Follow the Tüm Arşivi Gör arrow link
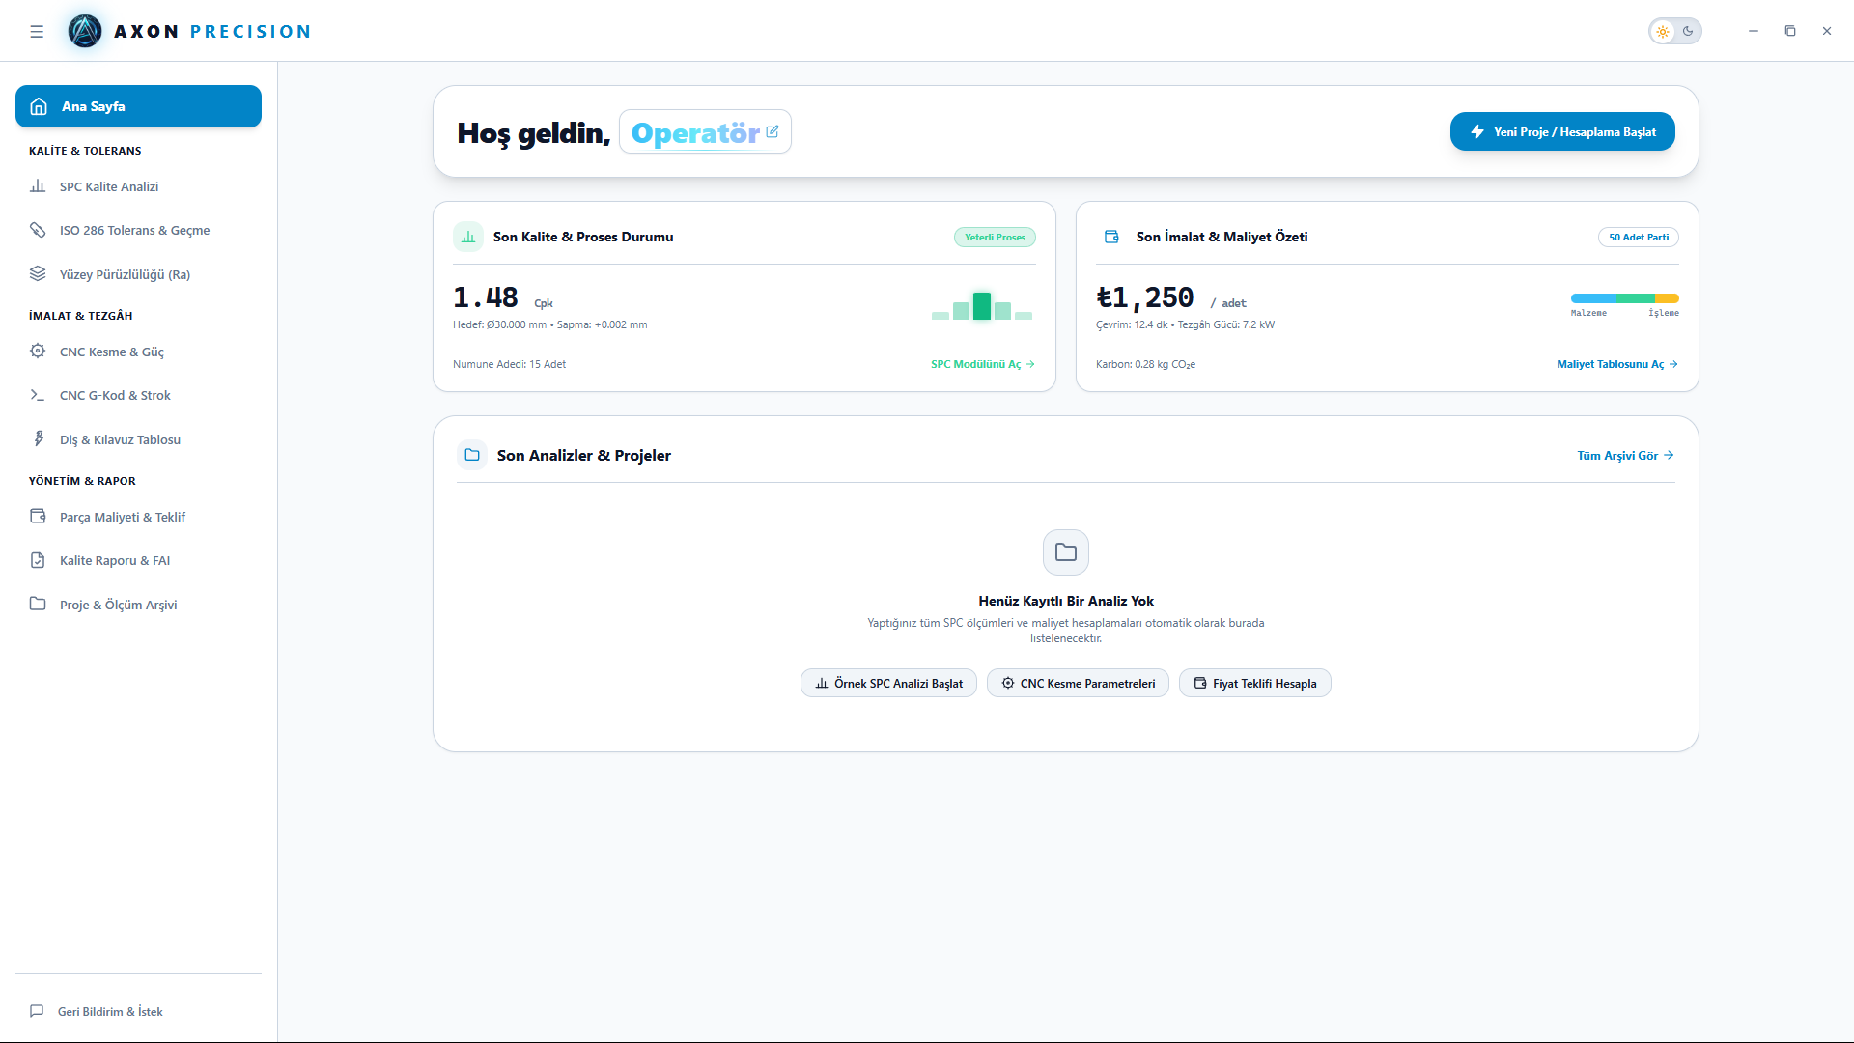Viewport: 1854px width, 1043px height. click(x=1626, y=455)
